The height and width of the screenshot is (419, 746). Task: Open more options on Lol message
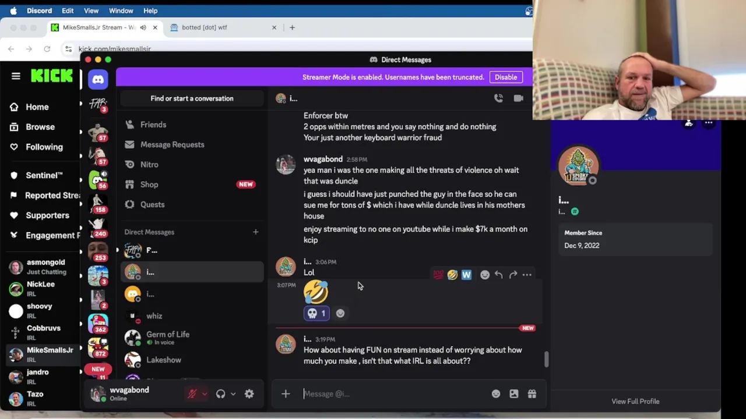527,275
